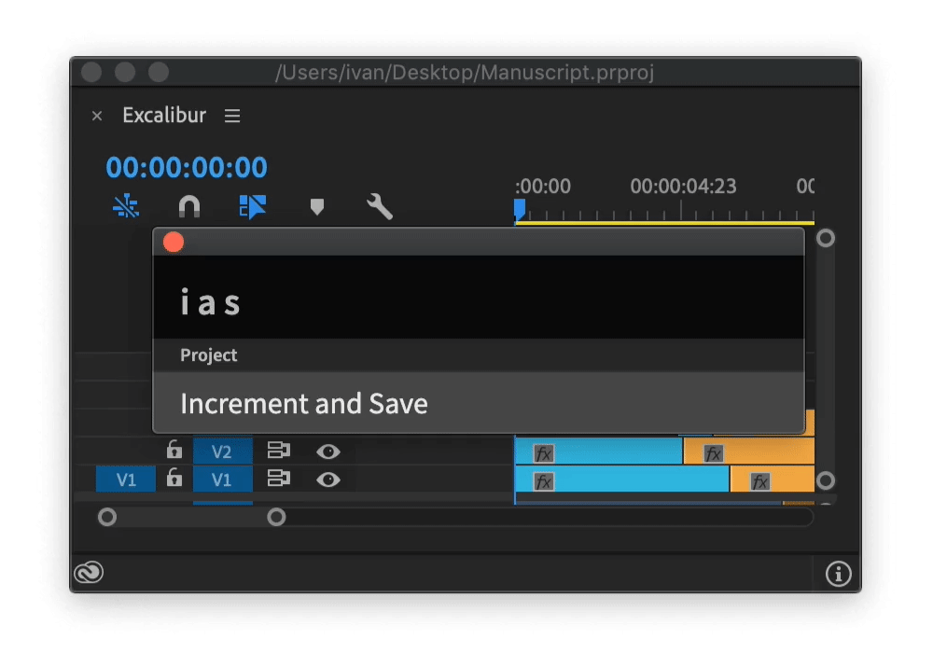Viewport: 933px width, 653px height.
Task: Click fx badge on V2 blue clip
Action: [x=544, y=453]
